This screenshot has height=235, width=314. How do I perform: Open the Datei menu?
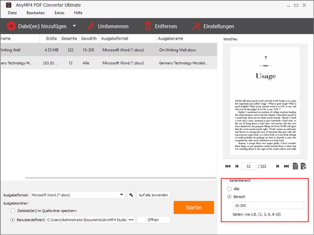12,13
